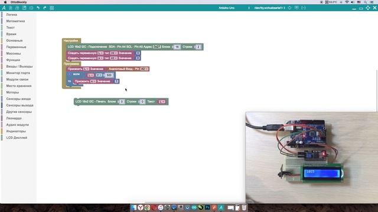Open the serial monitor icon in toolbar
The height and width of the screenshot is (212, 378).
point(296,8)
